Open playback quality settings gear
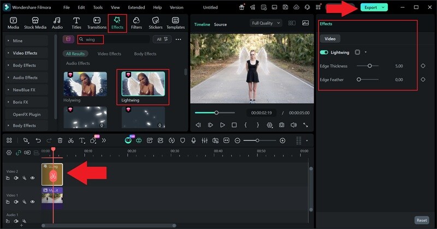The height and width of the screenshot is (229, 437). [x=269, y=125]
